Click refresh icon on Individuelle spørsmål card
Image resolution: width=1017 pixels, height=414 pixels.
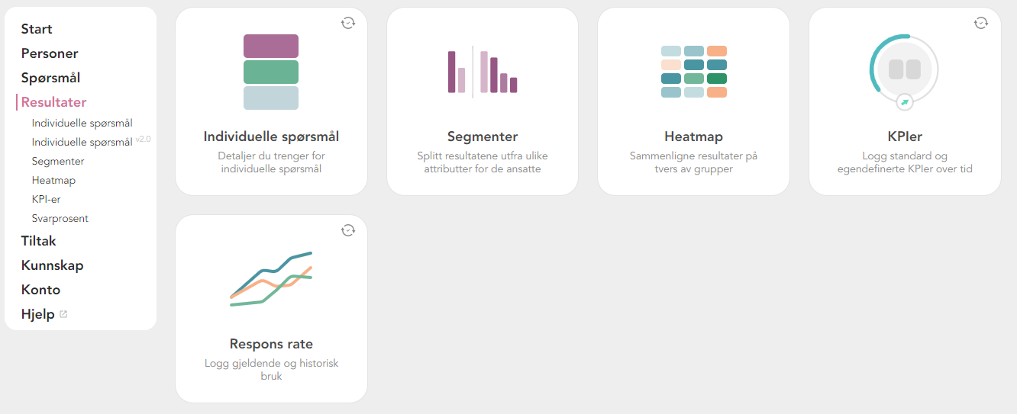(348, 23)
